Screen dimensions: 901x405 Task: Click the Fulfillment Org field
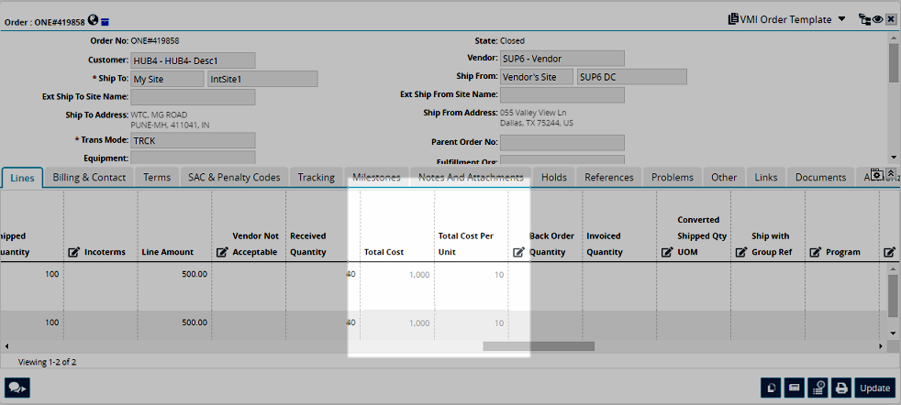tap(562, 160)
